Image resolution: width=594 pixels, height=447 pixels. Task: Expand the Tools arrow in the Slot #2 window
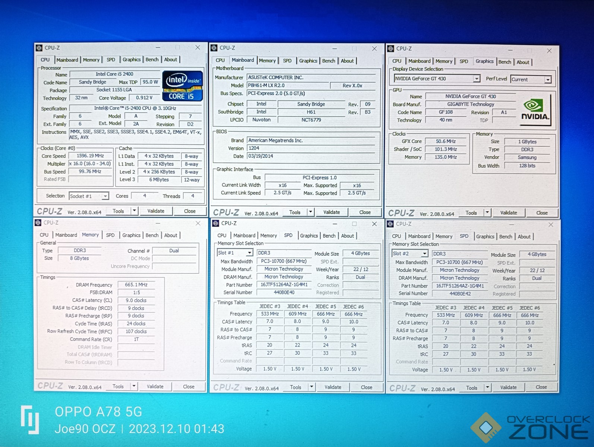tap(487, 387)
